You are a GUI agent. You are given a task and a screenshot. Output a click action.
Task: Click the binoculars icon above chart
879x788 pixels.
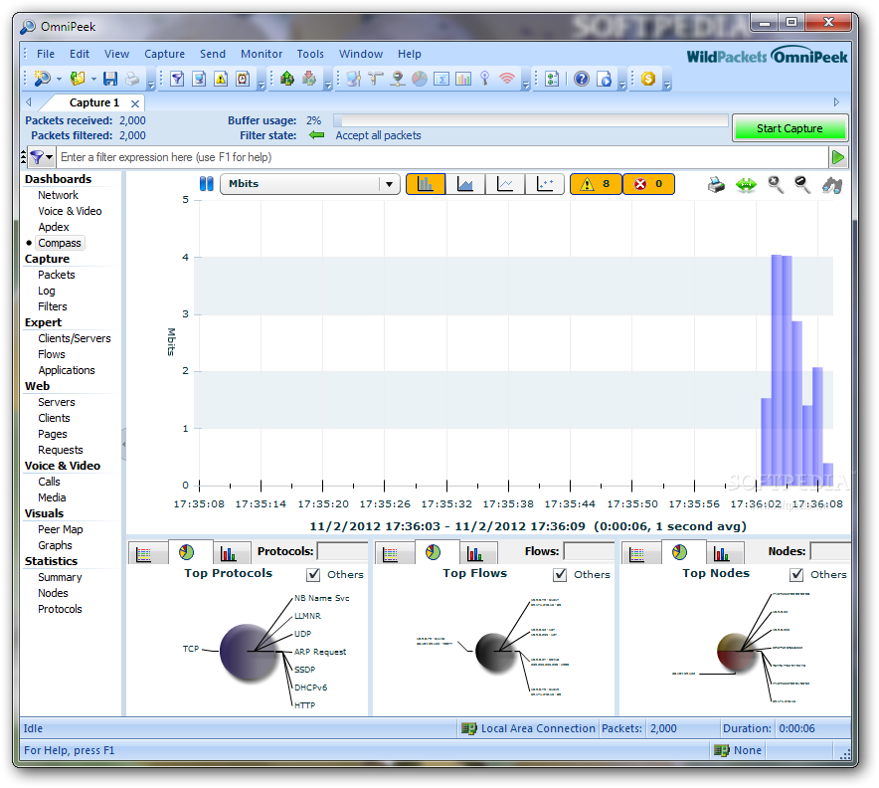coord(832,185)
